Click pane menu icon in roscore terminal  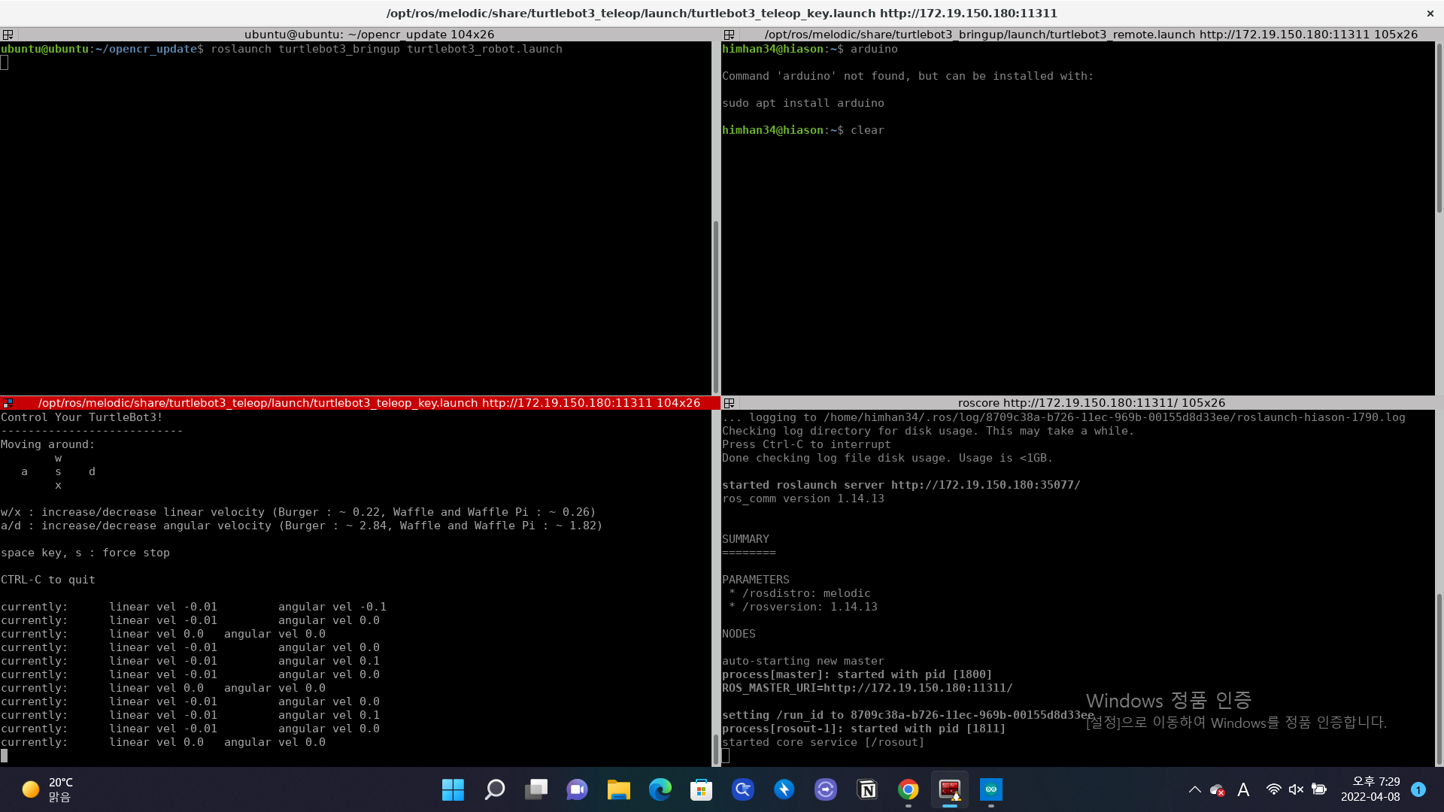729,403
